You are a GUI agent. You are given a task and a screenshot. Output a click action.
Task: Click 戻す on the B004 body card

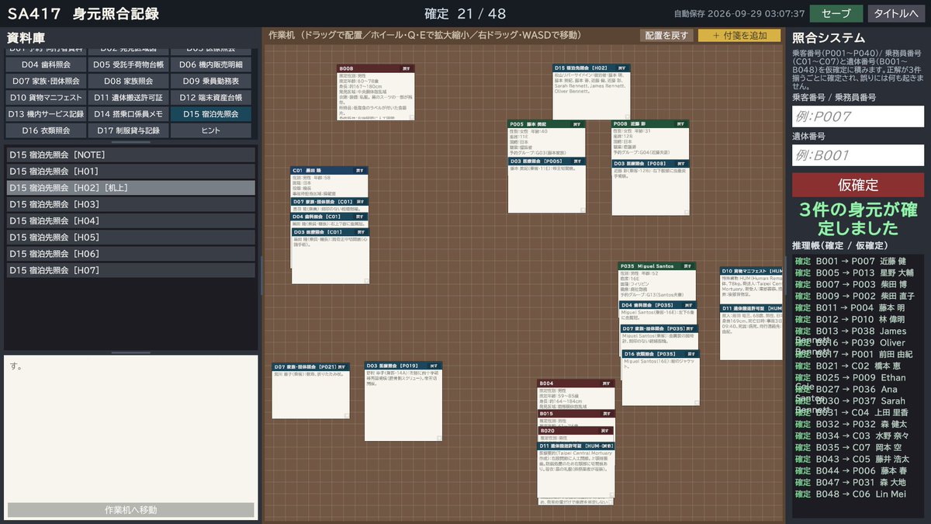click(x=606, y=383)
